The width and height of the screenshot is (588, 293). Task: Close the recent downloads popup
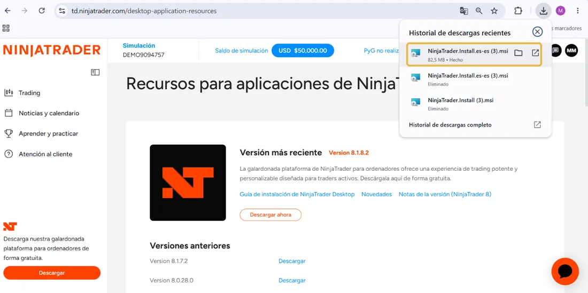tap(537, 32)
